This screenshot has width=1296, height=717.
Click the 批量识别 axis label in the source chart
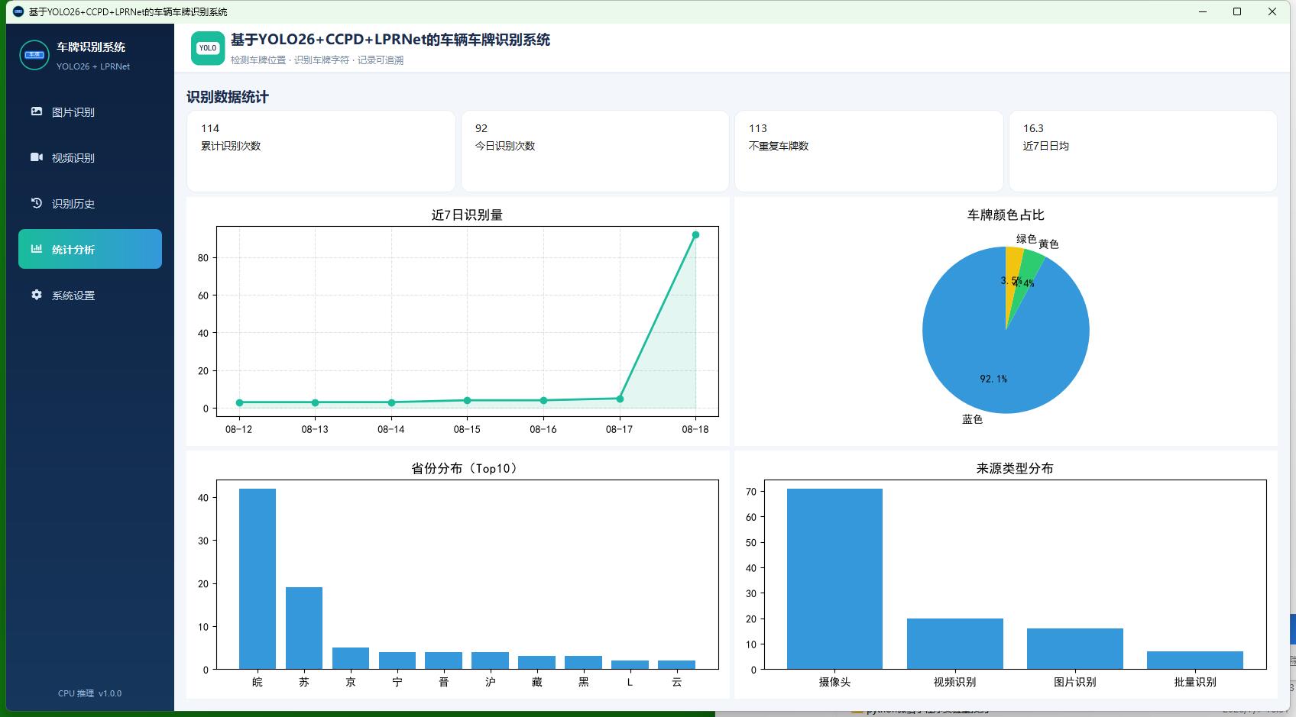1195,682
